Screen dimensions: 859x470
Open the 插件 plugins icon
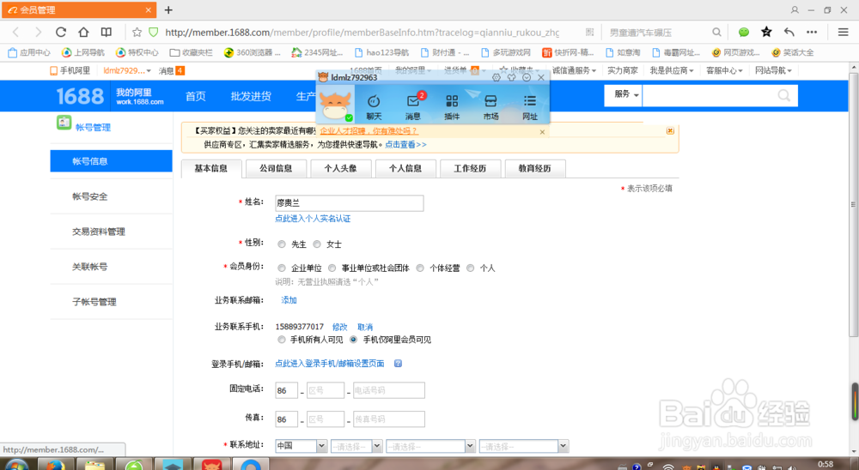click(452, 106)
